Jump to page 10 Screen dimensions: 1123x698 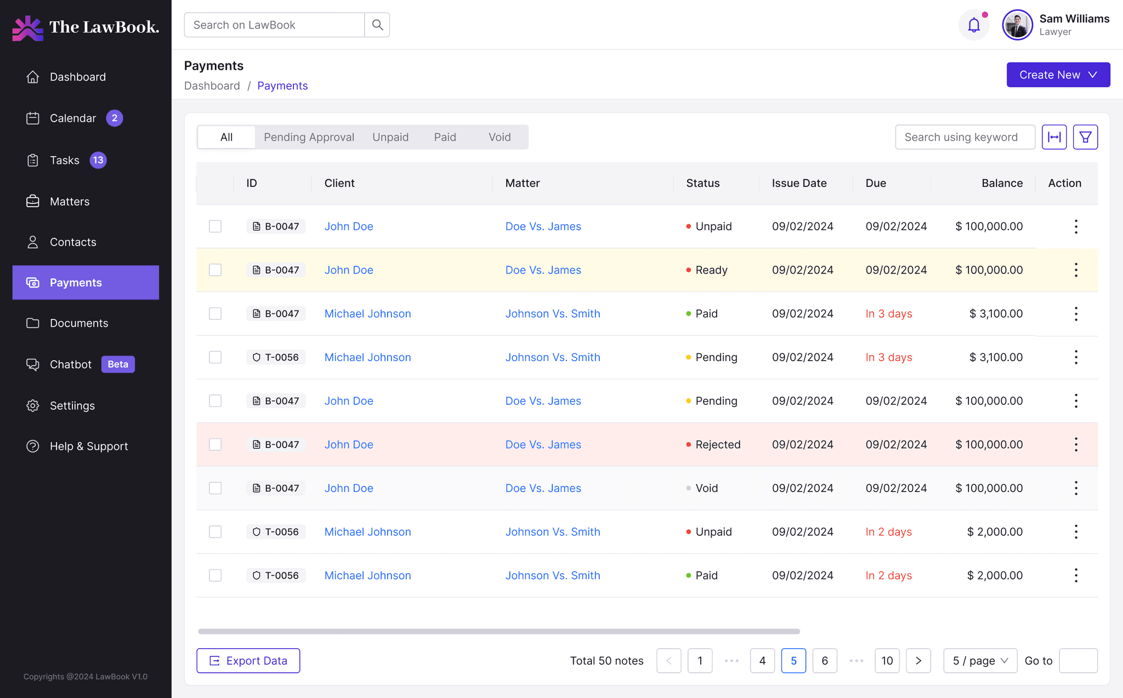point(887,661)
